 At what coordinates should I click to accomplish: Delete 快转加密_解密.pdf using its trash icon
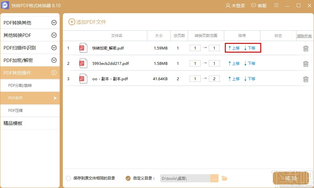click(306, 48)
